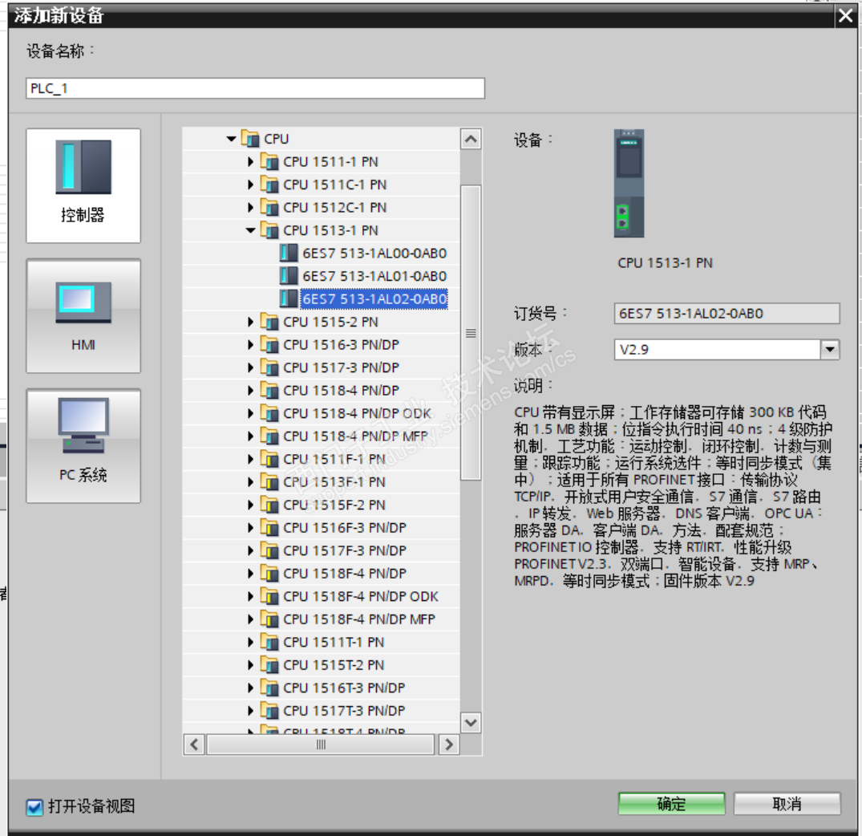Screen dimensions: 862x836
Task: Click the tree's vertical scrollbar down arrow
Action: click(471, 722)
